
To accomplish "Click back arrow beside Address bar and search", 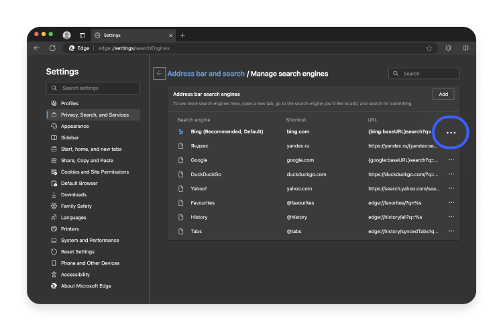I will (x=160, y=74).
